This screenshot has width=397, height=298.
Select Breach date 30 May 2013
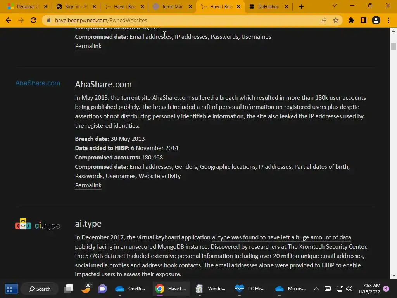tap(110, 139)
